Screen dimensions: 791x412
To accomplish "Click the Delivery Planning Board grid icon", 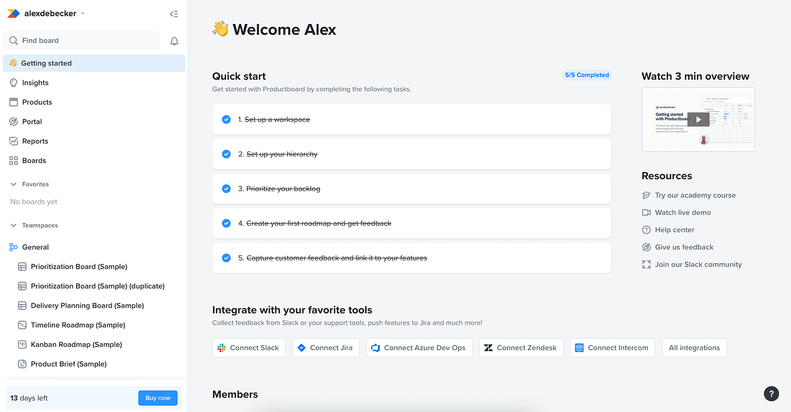I will click(22, 306).
